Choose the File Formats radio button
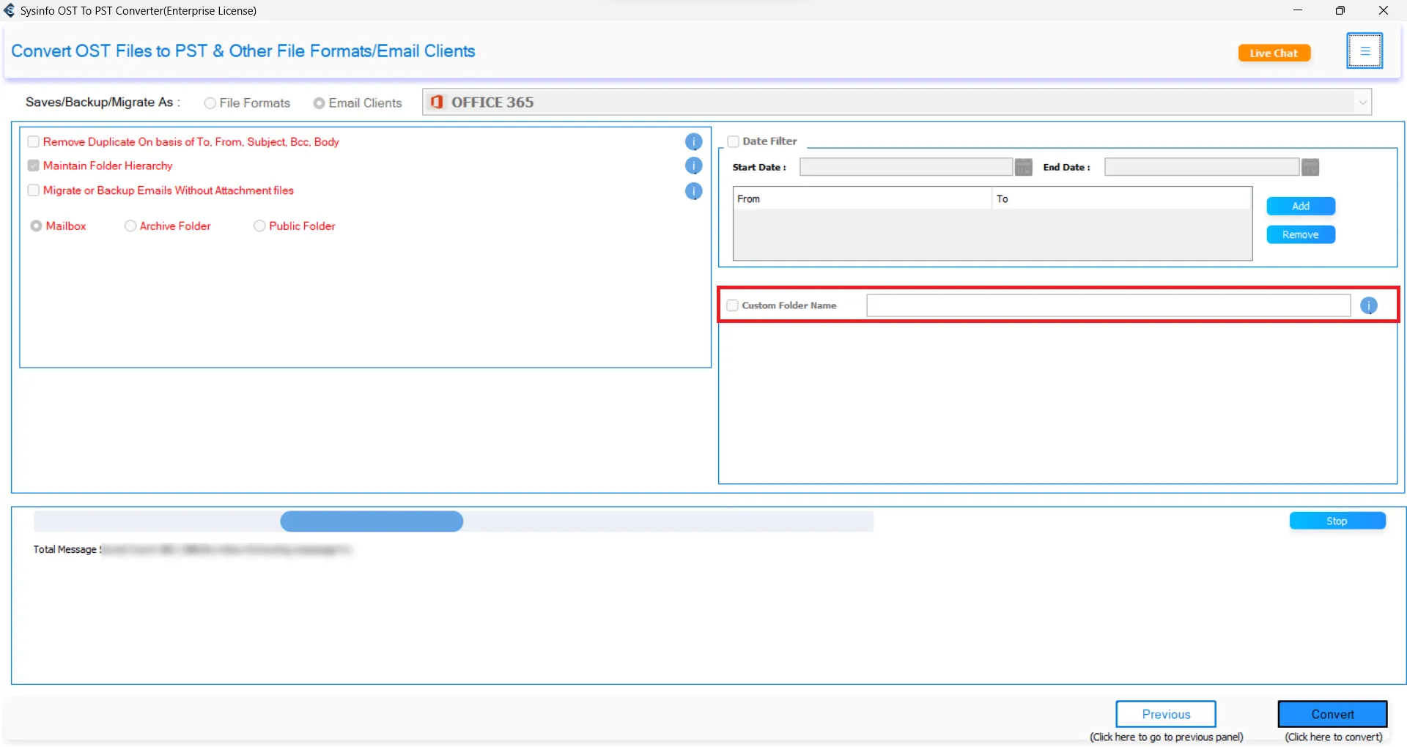 (210, 103)
